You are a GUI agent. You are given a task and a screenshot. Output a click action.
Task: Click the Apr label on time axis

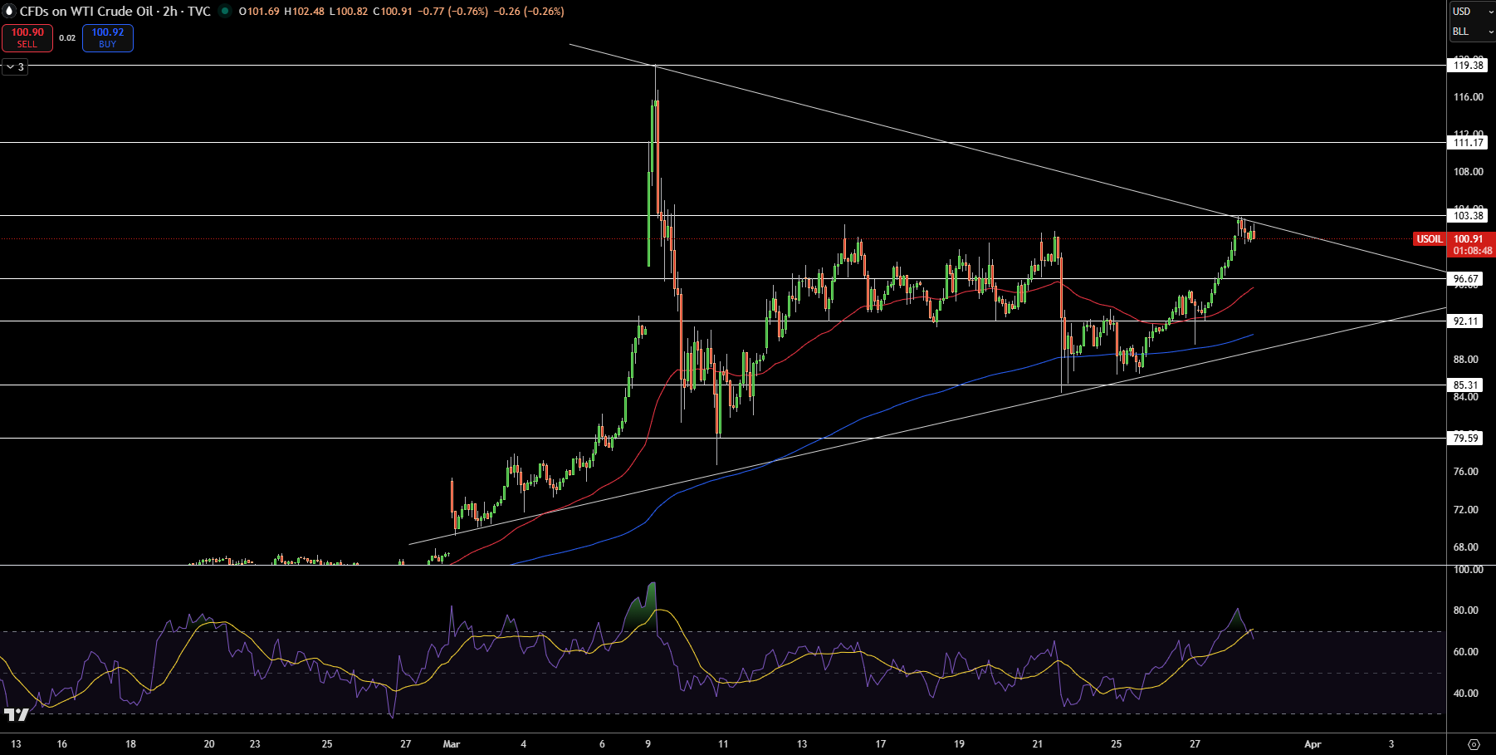[x=1313, y=744]
